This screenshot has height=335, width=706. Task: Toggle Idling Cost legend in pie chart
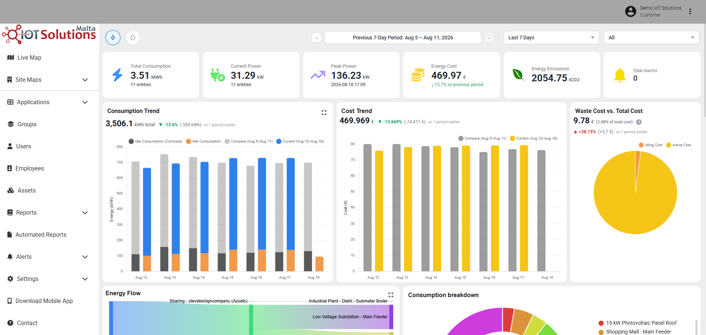[x=650, y=145]
